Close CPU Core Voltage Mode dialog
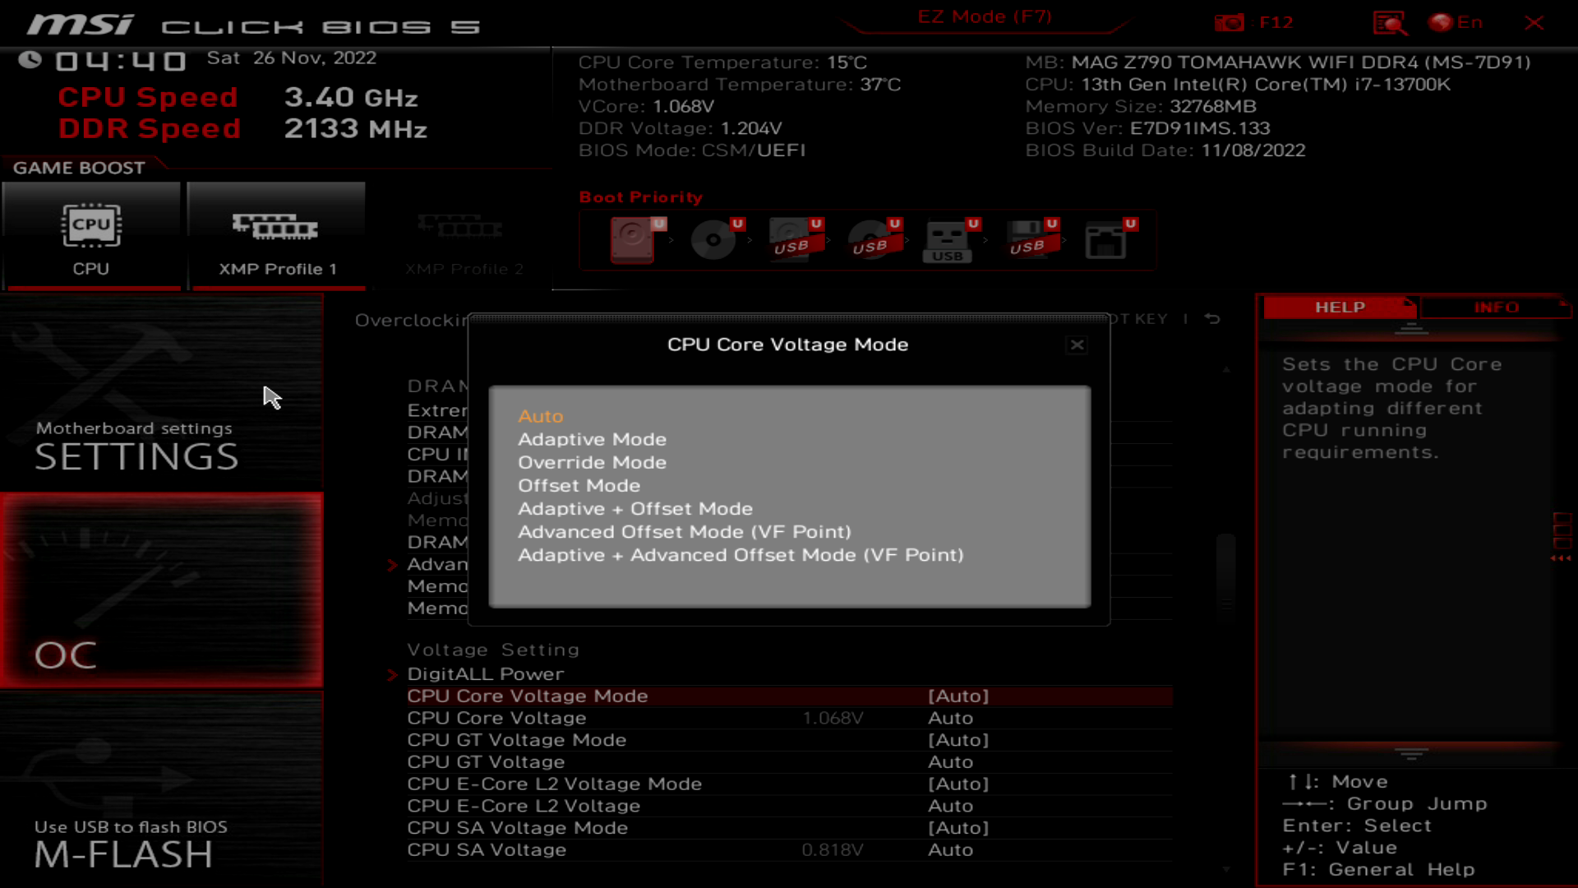 point(1077,345)
